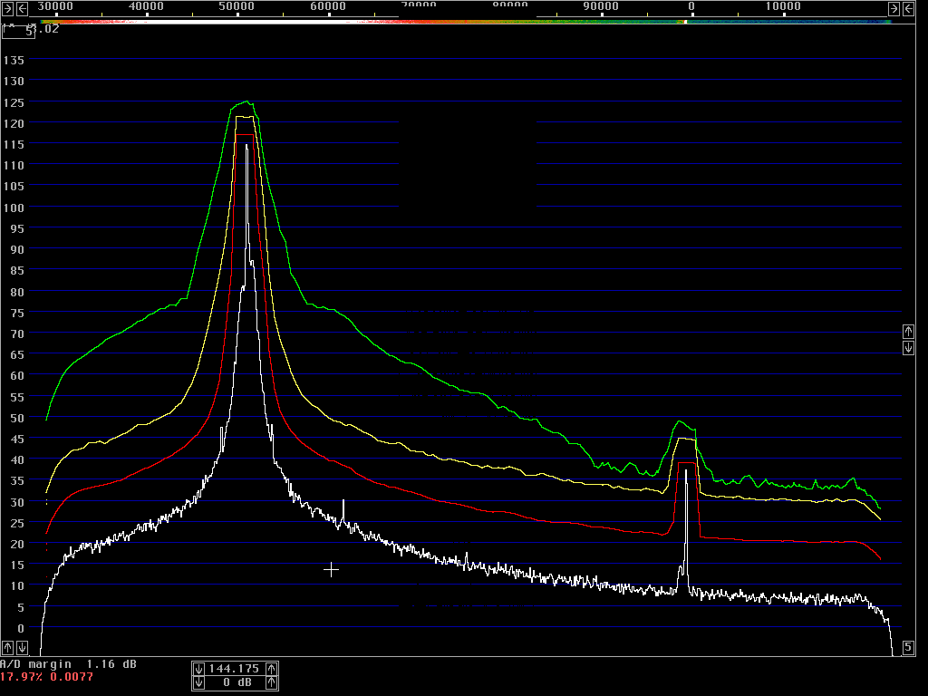Click the 40000 label on the frequency scale
The height and width of the screenshot is (696, 928).
point(146,6)
